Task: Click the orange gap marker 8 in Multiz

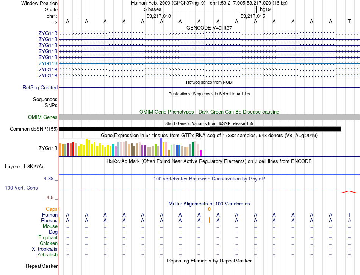Action: pos(210,209)
